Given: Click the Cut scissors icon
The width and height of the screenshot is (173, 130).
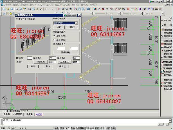Looking at the screenshot, I should pyautogui.click(x=29, y=9).
